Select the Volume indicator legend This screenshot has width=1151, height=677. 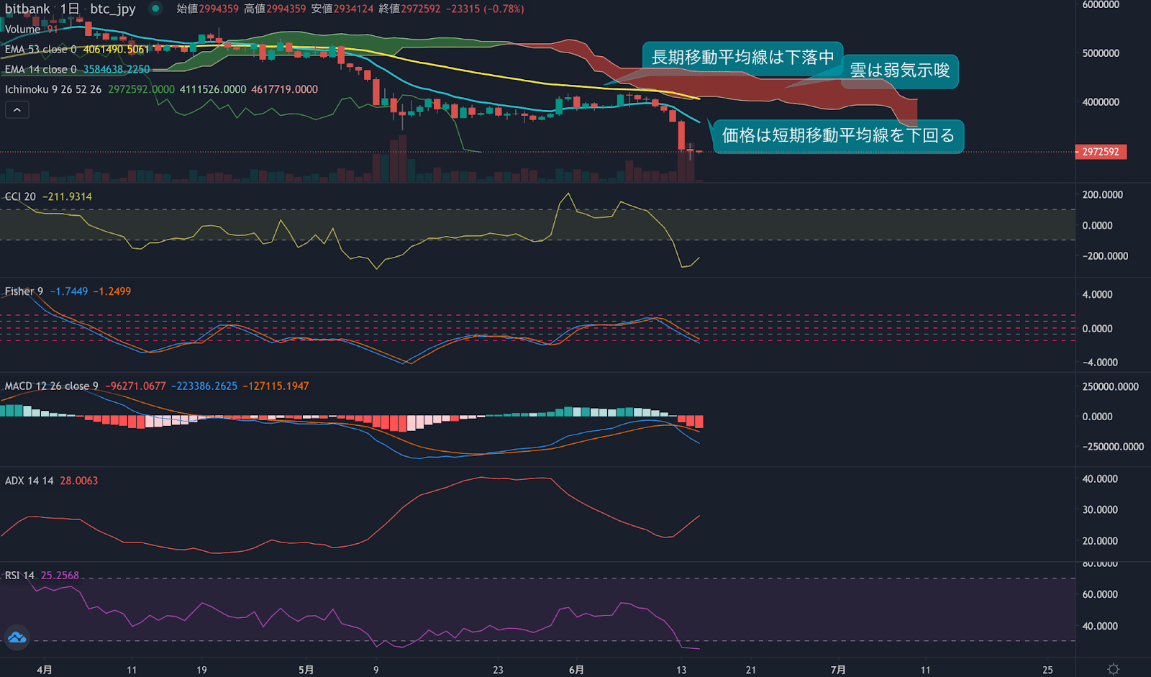point(23,29)
